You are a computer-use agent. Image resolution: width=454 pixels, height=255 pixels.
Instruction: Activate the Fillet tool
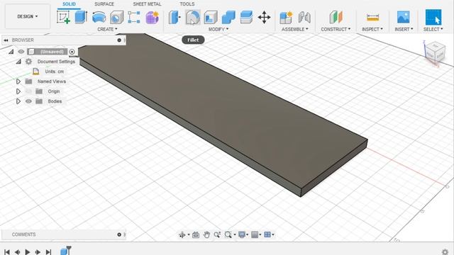[x=192, y=17]
